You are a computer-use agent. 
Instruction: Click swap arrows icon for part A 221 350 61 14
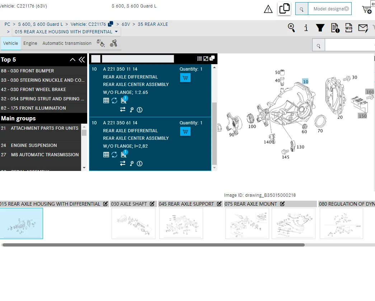(123, 163)
